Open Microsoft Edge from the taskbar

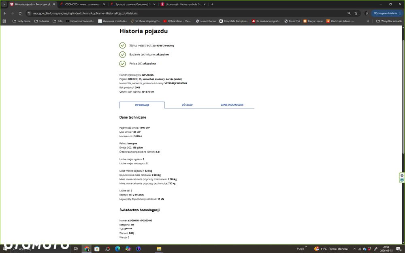[x=117, y=249]
